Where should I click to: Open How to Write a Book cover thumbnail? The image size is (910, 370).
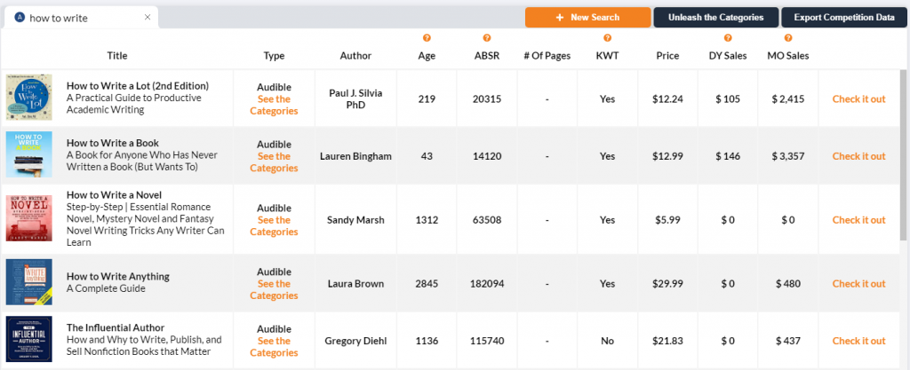(28, 155)
